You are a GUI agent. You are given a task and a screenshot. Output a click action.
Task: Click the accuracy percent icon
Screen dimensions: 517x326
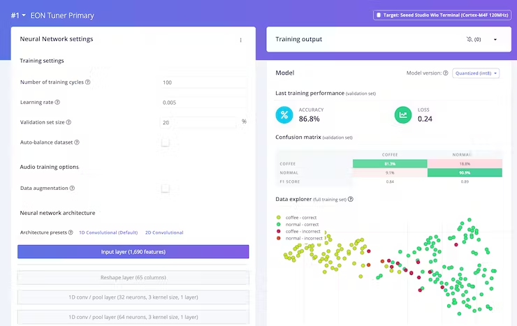click(284, 115)
